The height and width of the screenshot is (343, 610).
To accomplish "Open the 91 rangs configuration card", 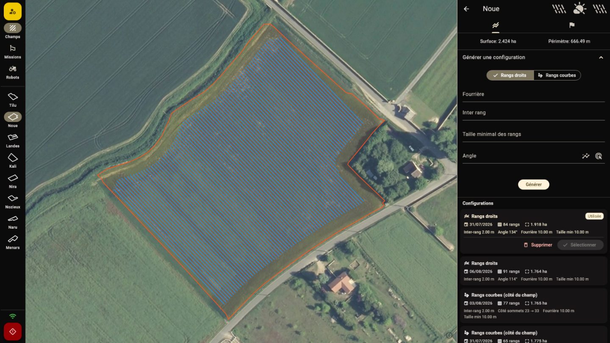I will 534,271.
